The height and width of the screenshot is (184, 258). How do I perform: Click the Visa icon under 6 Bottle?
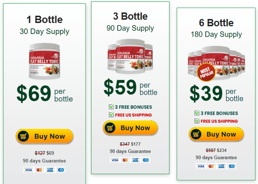pyautogui.click(x=201, y=166)
